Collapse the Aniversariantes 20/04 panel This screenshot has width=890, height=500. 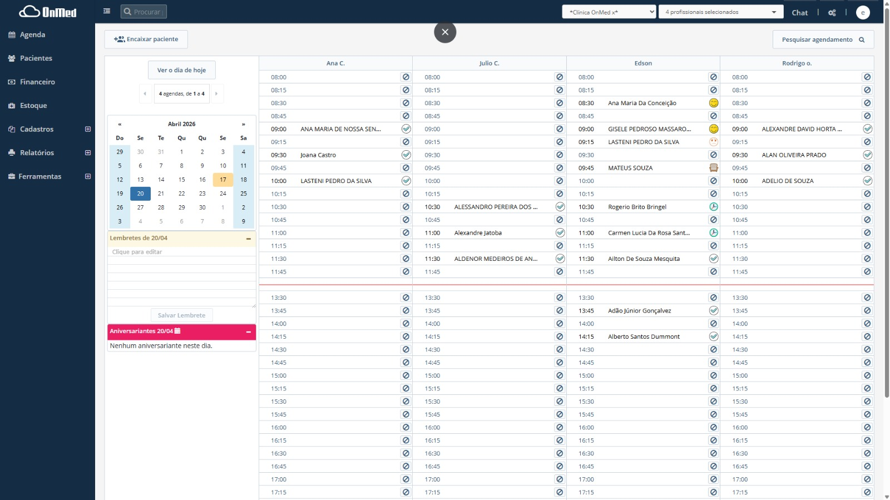tap(249, 331)
